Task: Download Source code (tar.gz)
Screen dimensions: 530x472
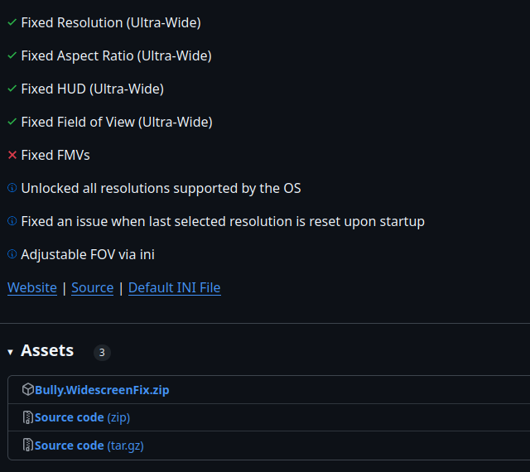Action: tap(89, 446)
